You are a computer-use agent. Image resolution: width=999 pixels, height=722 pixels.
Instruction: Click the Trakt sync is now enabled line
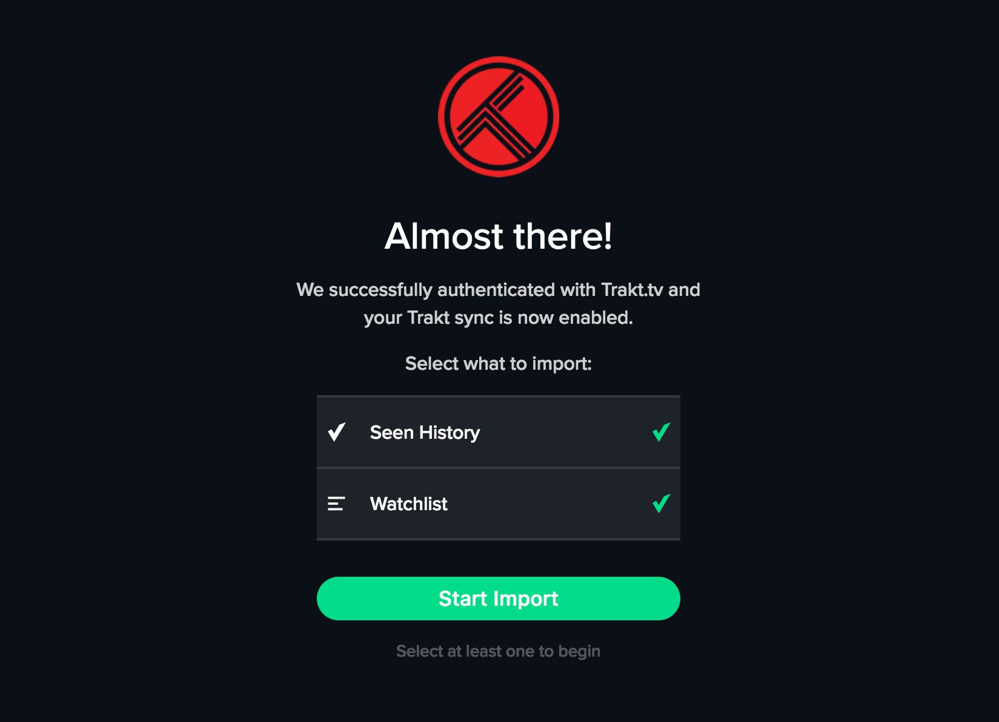[x=498, y=318]
